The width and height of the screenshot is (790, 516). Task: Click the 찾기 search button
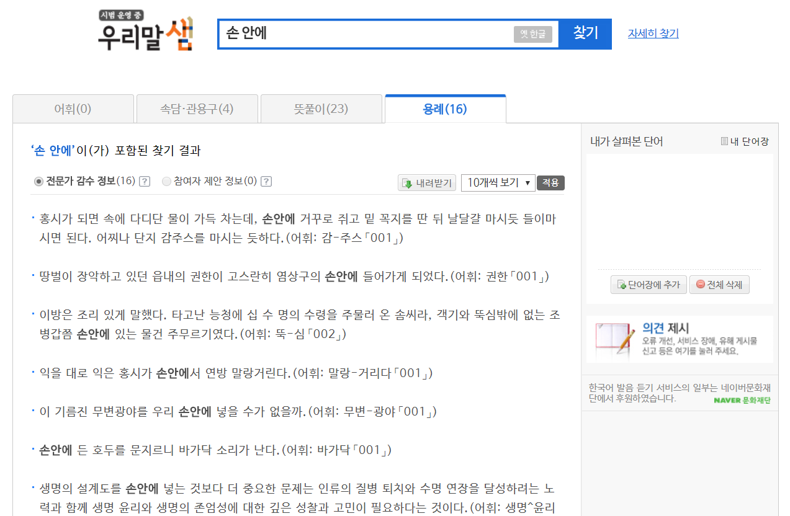[585, 33]
